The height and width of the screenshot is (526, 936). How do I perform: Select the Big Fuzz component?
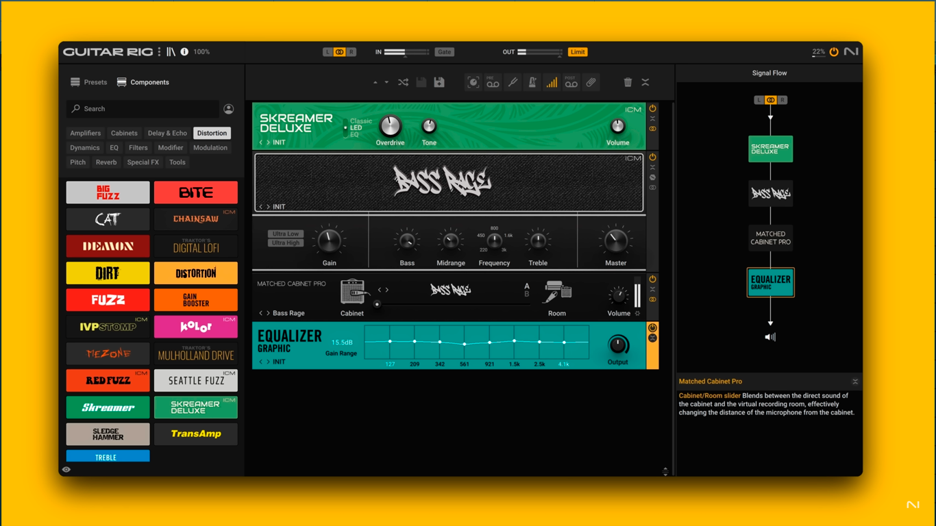coord(108,192)
